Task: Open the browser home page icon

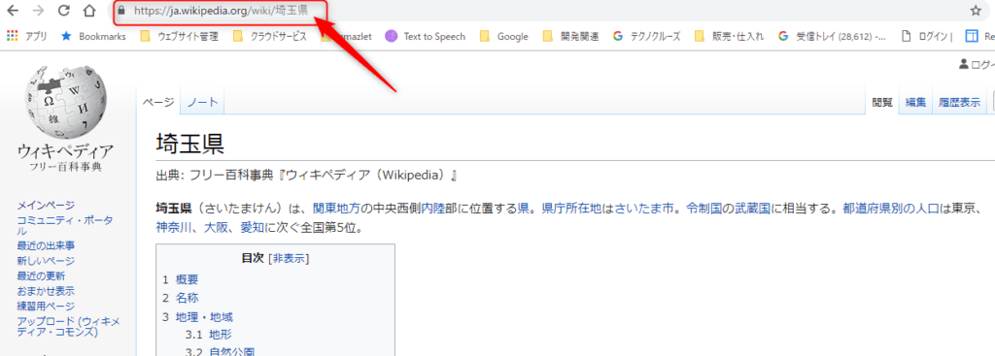Action: pos(89,10)
